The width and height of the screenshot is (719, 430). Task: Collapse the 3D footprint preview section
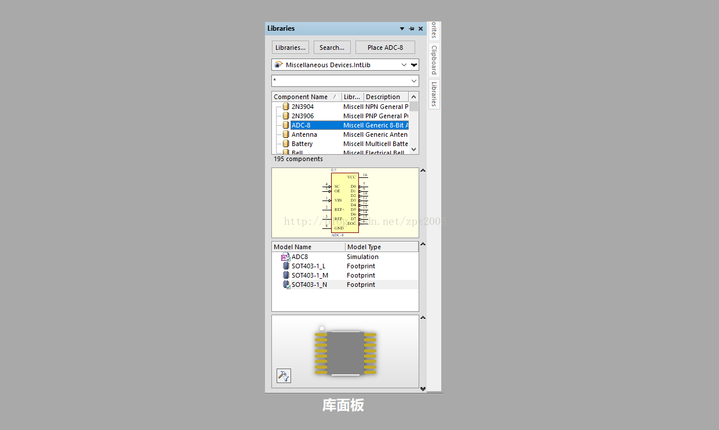pyautogui.click(x=423, y=318)
